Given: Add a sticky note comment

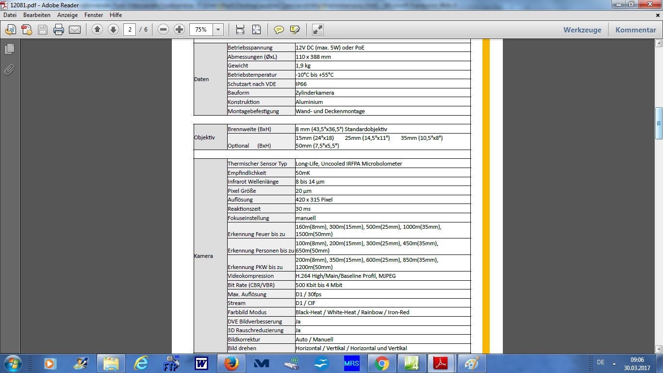Looking at the screenshot, I should coord(279,30).
